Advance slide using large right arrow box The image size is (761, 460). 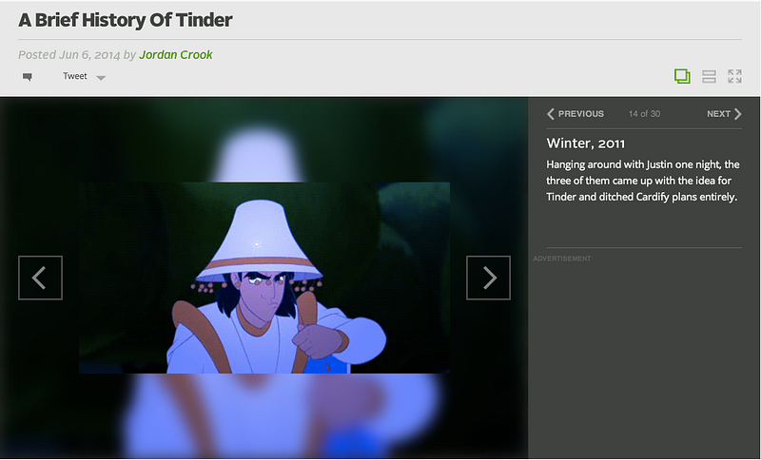488,278
